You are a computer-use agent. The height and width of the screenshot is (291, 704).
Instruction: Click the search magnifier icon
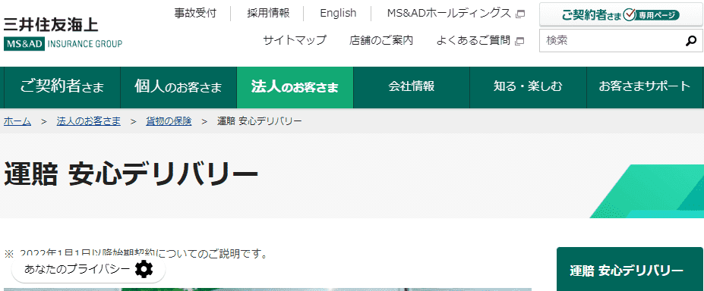[691, 41]
